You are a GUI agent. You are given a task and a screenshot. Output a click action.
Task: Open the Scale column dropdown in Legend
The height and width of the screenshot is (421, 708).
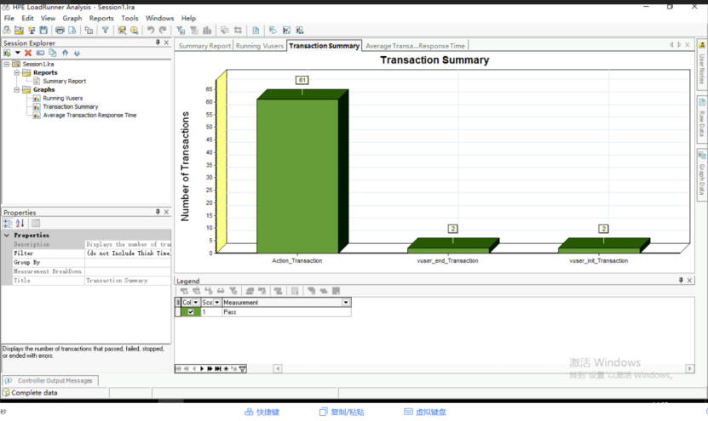click(216, 303)
